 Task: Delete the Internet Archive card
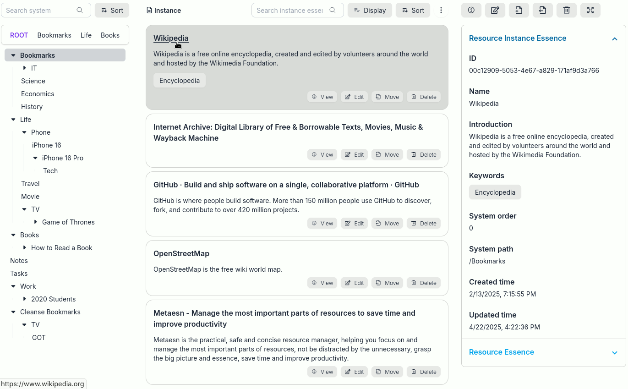point(424,154)
